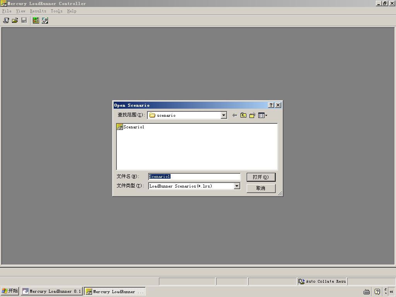Click the 开始 Start button

[x=10, y=291]
